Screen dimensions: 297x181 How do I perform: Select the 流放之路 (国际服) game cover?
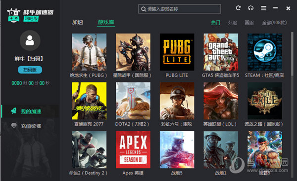click(x=265, y=101)
